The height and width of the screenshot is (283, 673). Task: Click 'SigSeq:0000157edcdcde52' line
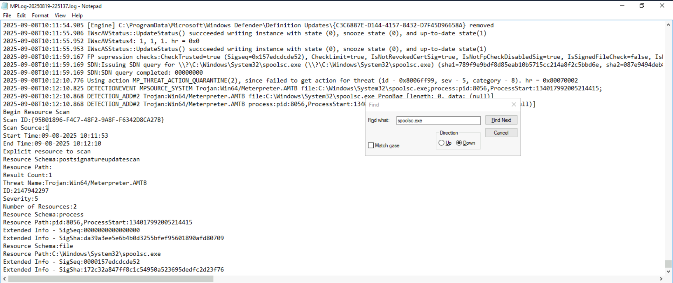click(72, 262)
